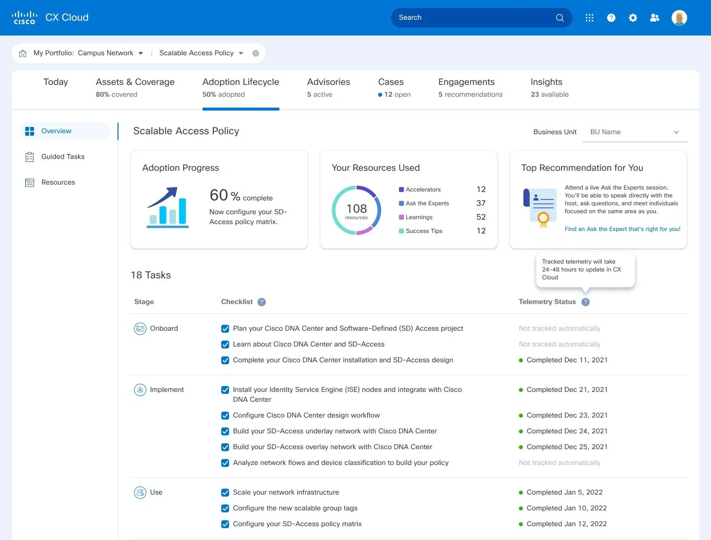Switch to Assets & Coverage tab

135,87
